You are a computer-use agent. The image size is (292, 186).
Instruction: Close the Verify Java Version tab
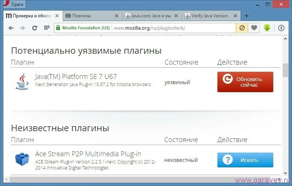point(235,16)
